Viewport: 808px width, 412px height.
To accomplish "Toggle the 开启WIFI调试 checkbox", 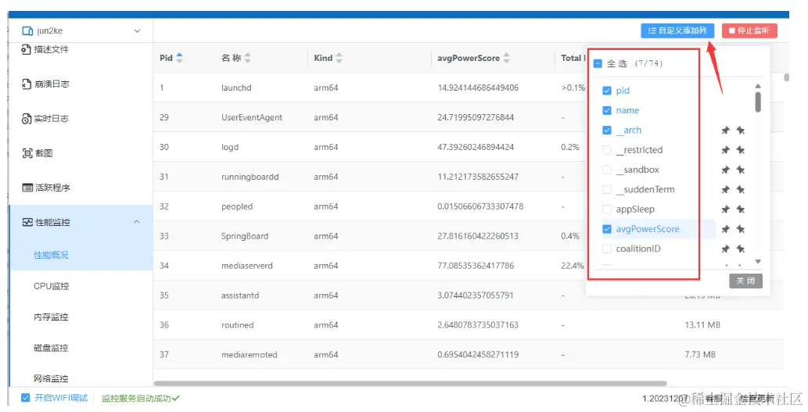I will click(x=25, y=398).
